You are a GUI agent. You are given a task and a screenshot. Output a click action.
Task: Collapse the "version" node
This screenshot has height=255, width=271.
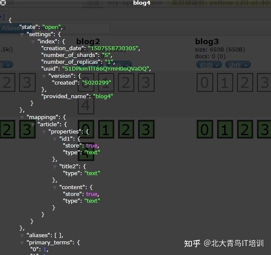click(x=44, y=76)
